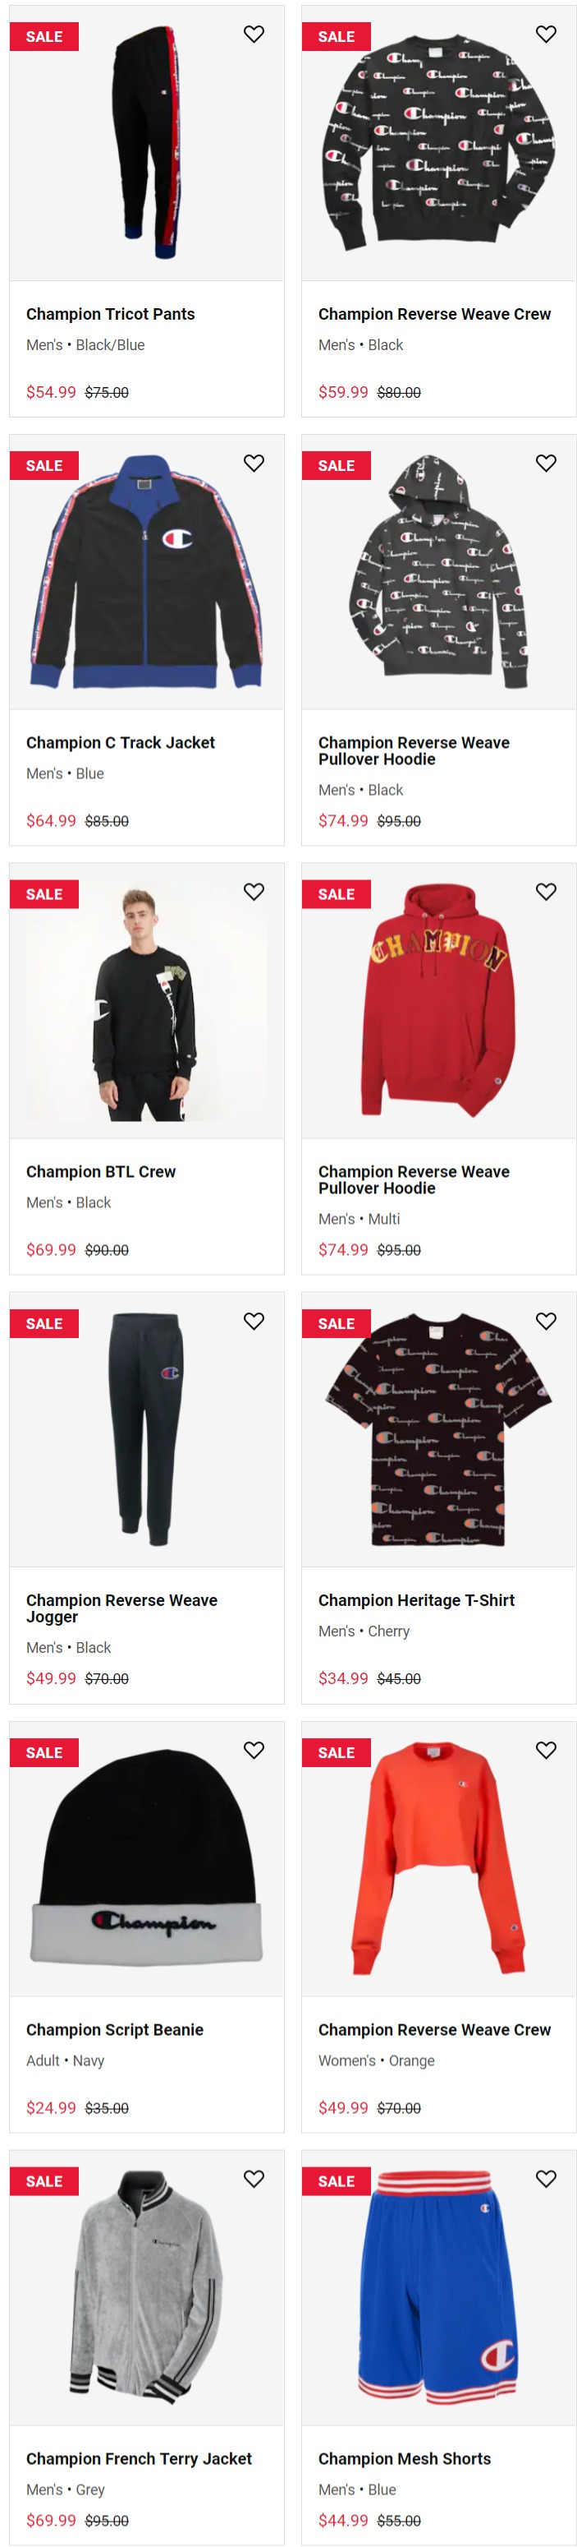This screenshot has width=577, height=2547.
Task: Open Champion Heritage T-Shirt title link
Action: click(x=416, y=1599)
